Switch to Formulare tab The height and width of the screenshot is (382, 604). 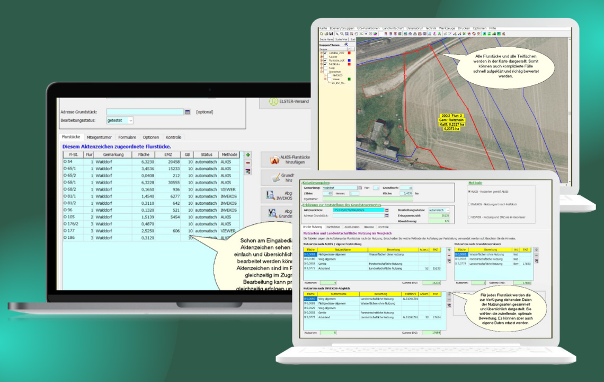pyautogui.click(x=127, y=137)
